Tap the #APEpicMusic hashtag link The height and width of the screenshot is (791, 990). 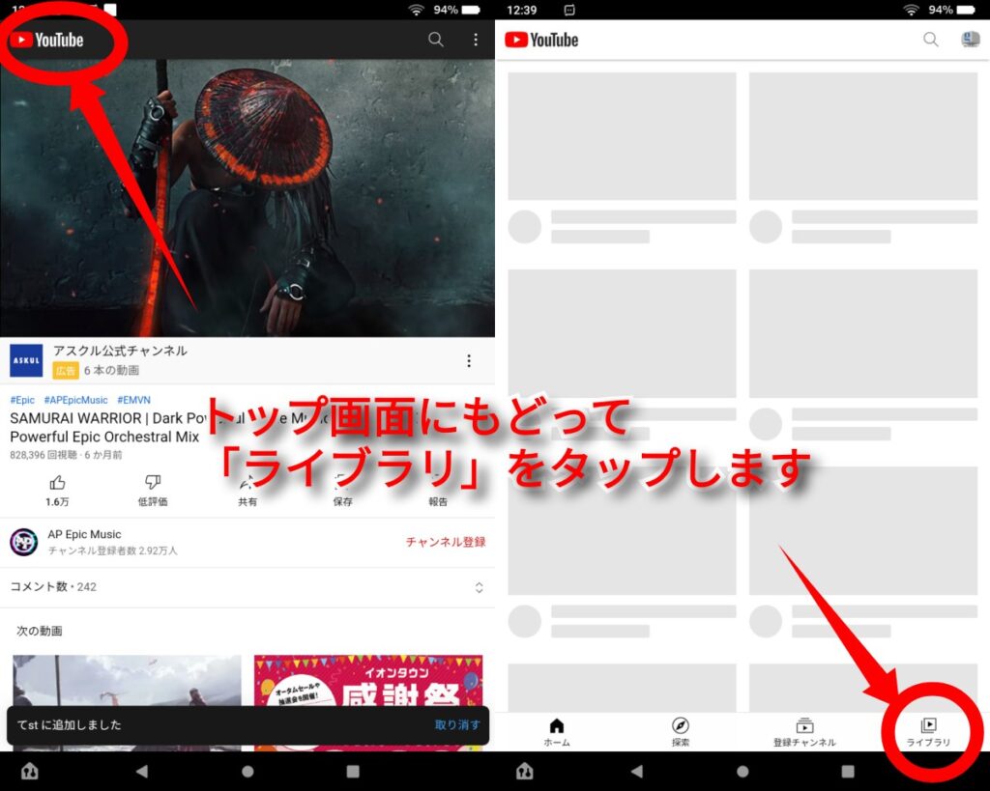point(75,400)
